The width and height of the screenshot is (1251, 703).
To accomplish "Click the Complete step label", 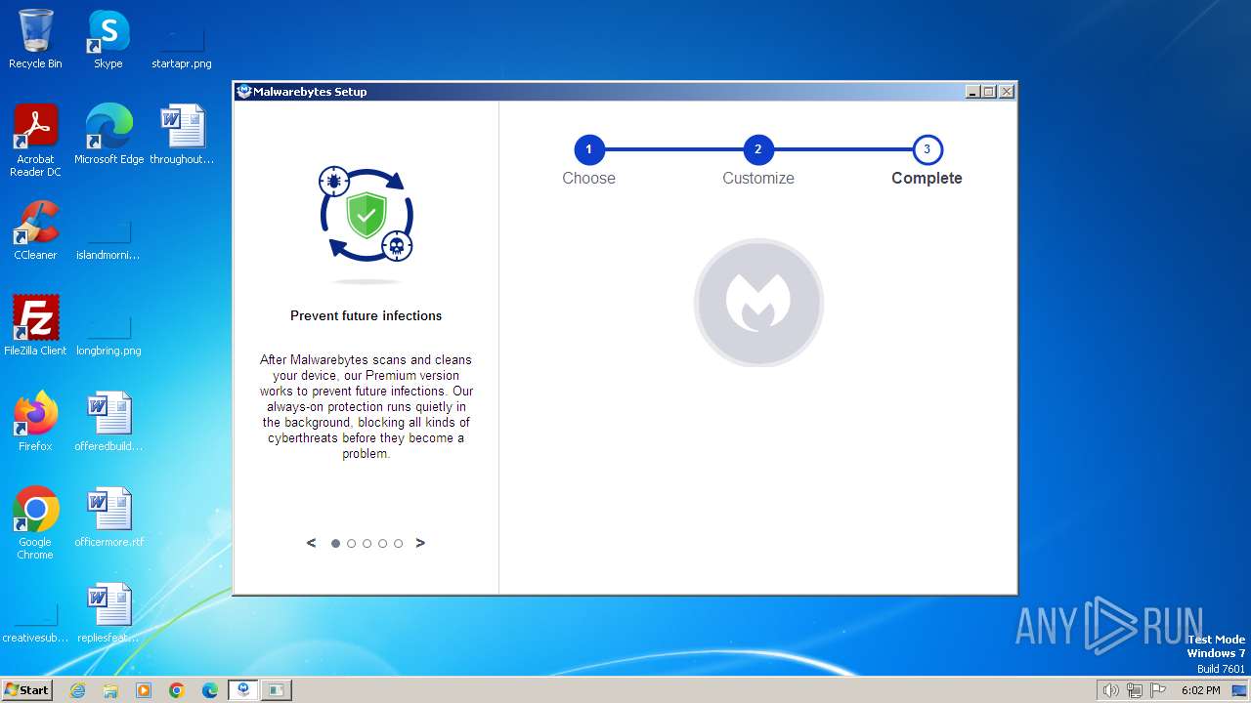I will 927,178.
